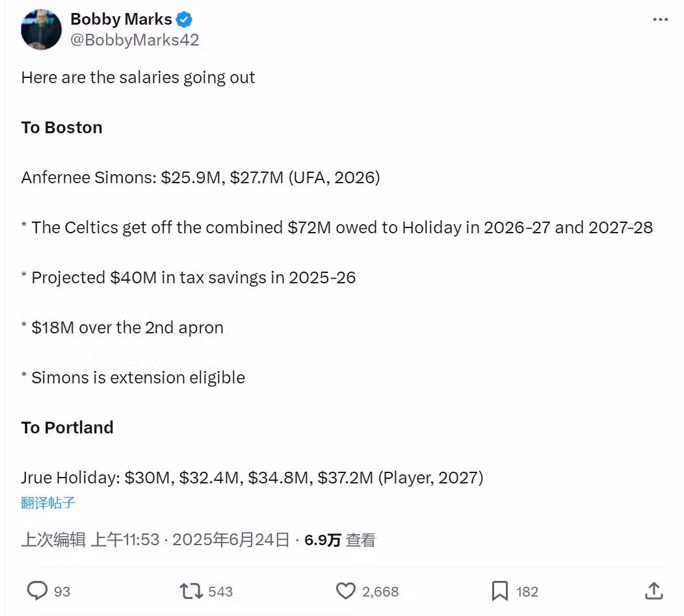The height and width of the screenshot is (616, 684).
Task: Click the reply speech bubble icon
Action: coord(38,591)
